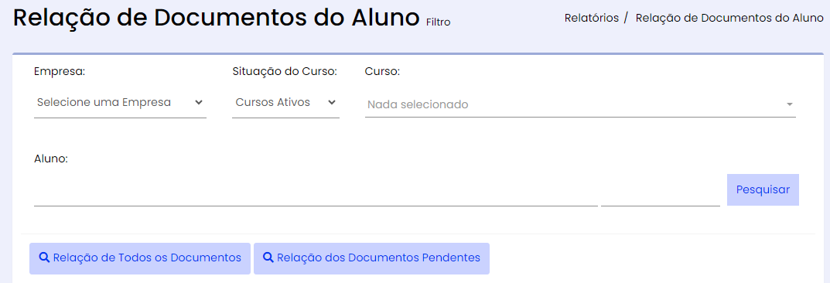Viewport: 830px width, 283px height.
Task: Select breadcrumb Relação de Documentos do Aluno
Action: [x=729, y=18]
